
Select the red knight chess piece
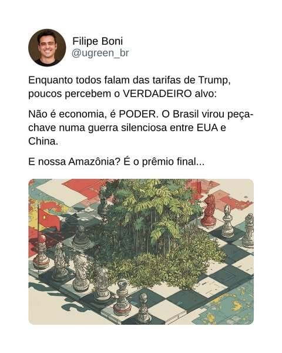209,211
